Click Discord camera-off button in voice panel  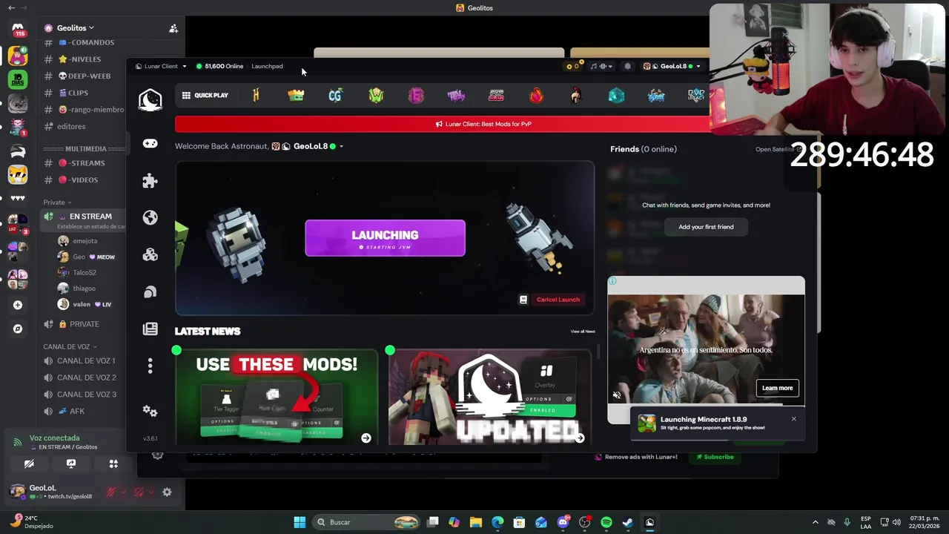coord(29,464)
